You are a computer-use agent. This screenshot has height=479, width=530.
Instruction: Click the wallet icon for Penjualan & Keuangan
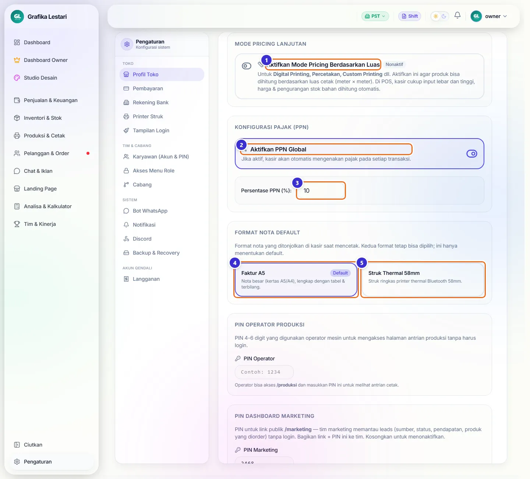tap(17, 100)
